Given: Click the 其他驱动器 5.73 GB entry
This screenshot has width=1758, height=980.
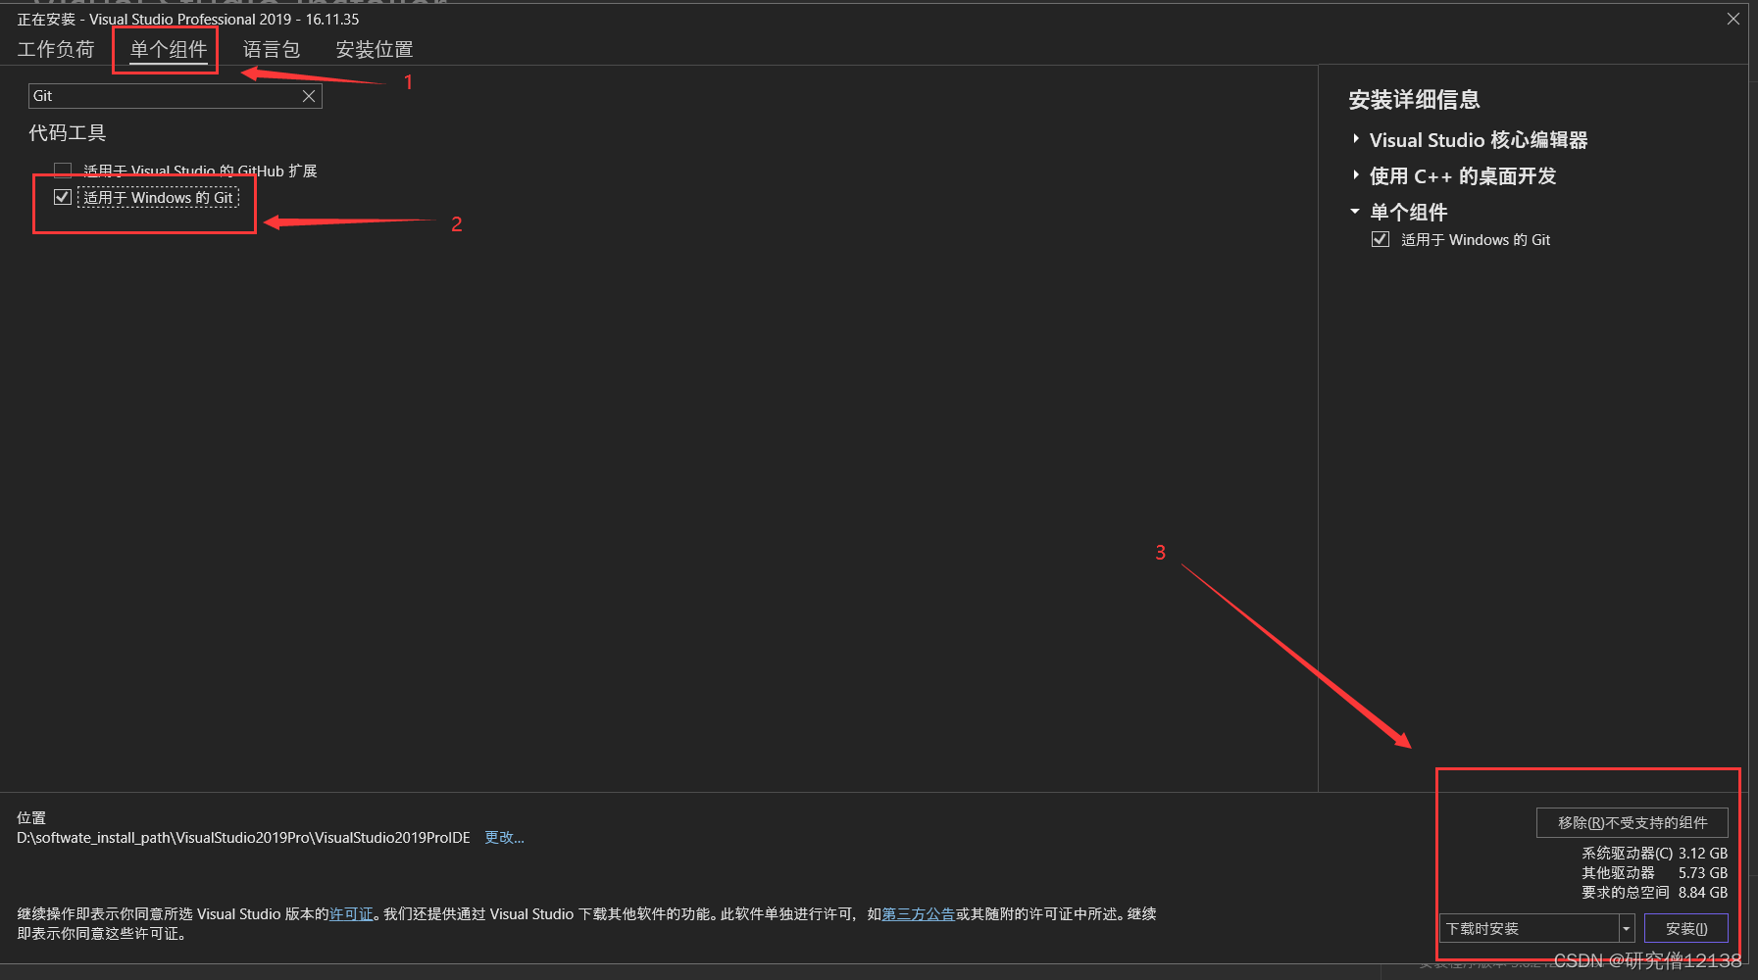Looking at the screenshot, I should point(1655,873).
